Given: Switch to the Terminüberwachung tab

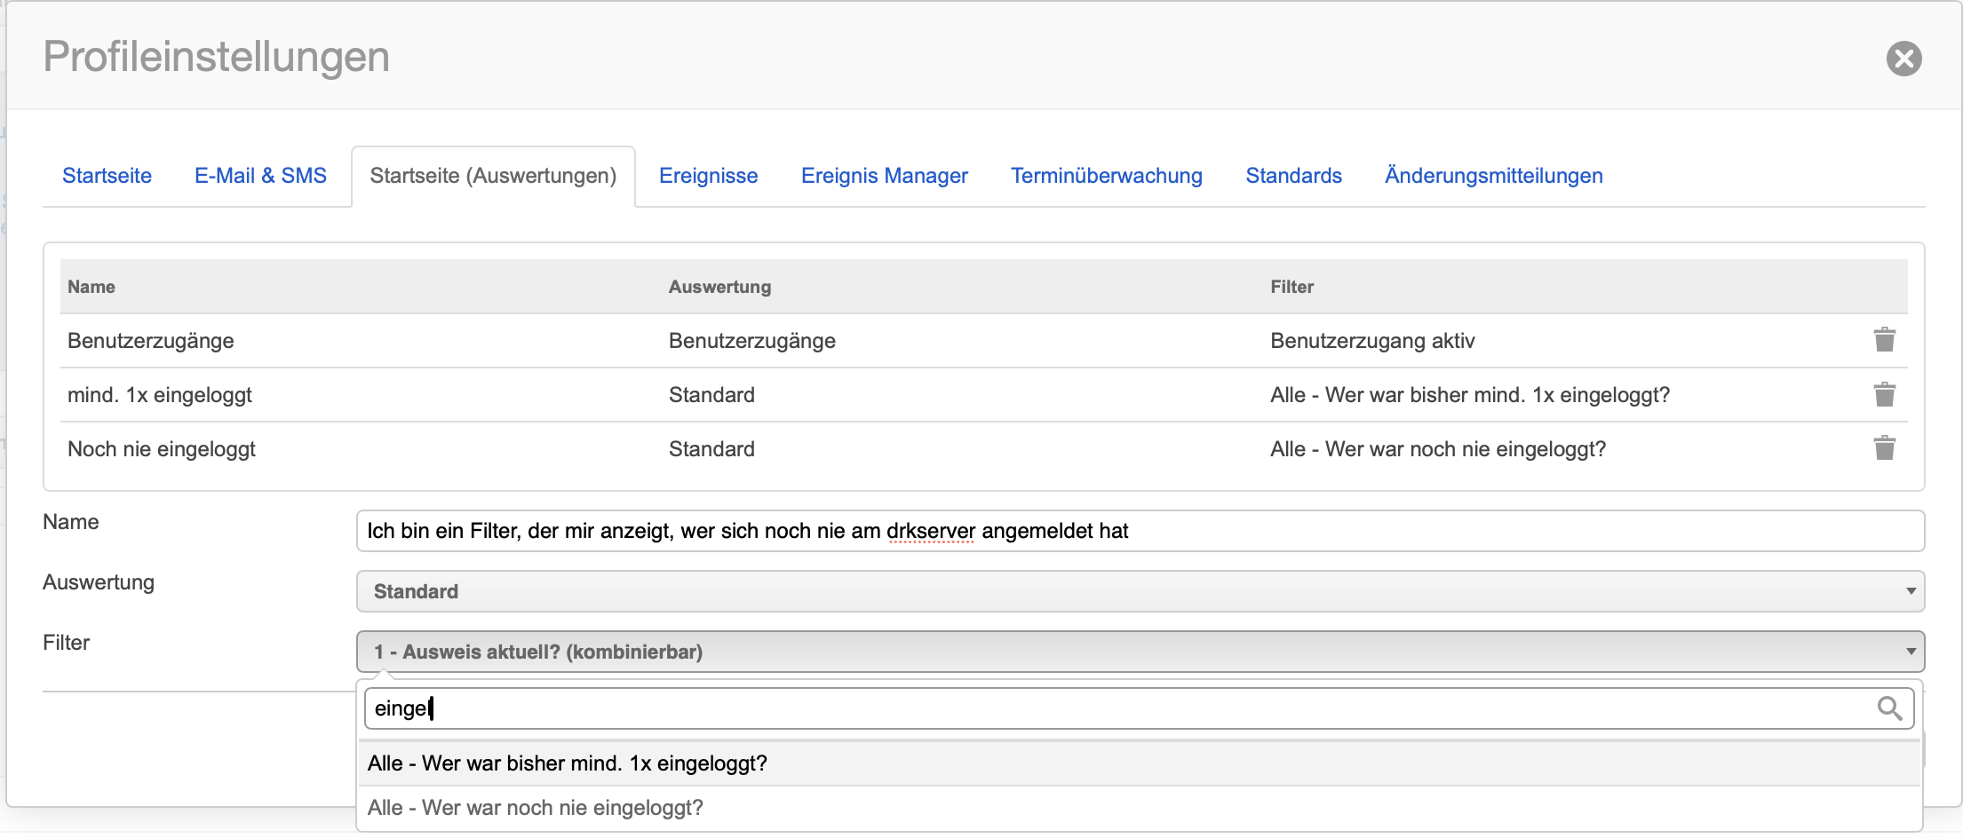Looking at the screenshot, I should tap(1106, 176).
